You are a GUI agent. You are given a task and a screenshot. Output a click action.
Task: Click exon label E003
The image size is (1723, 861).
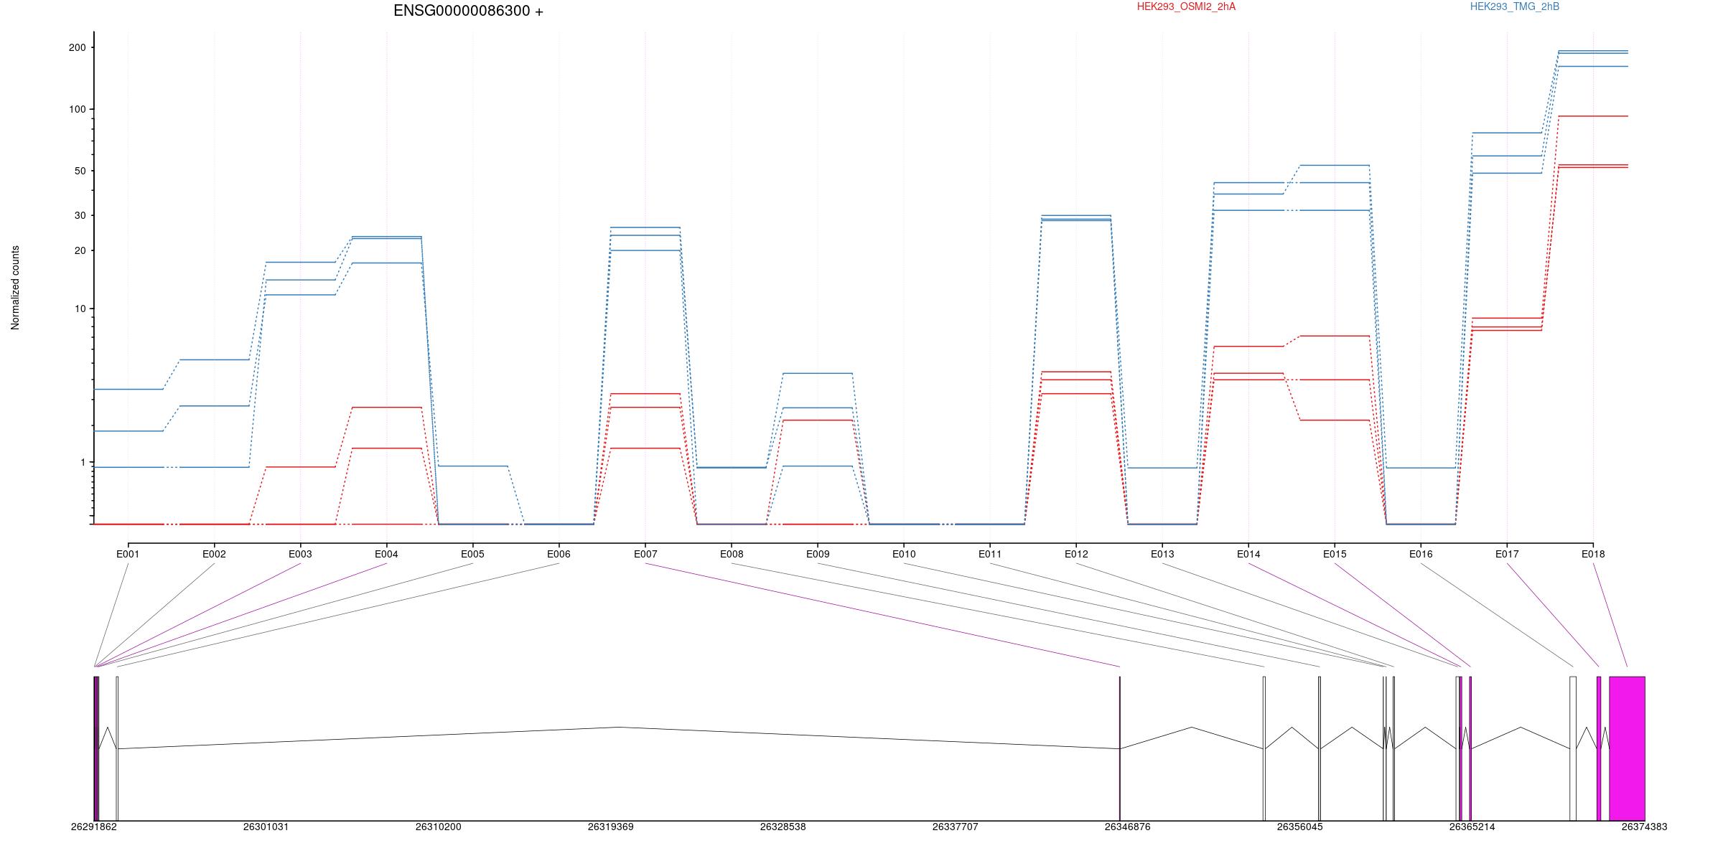(x=300, y=554)
